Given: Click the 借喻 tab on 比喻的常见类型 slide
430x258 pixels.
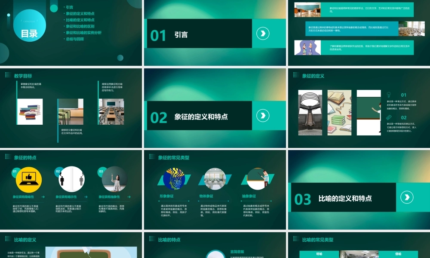Looking at the screenshot, I should [398, 254].
